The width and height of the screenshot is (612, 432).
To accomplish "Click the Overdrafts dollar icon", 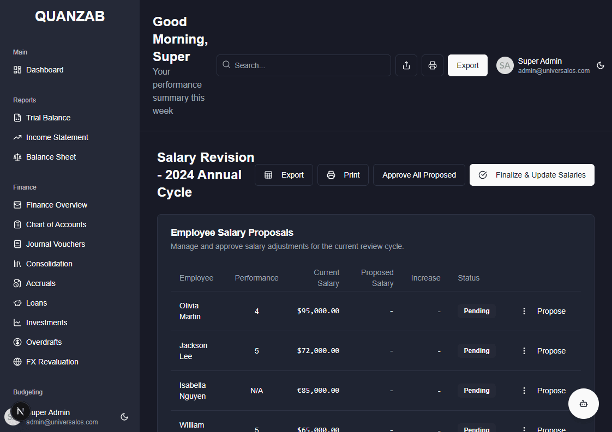I will pos(17,342).
